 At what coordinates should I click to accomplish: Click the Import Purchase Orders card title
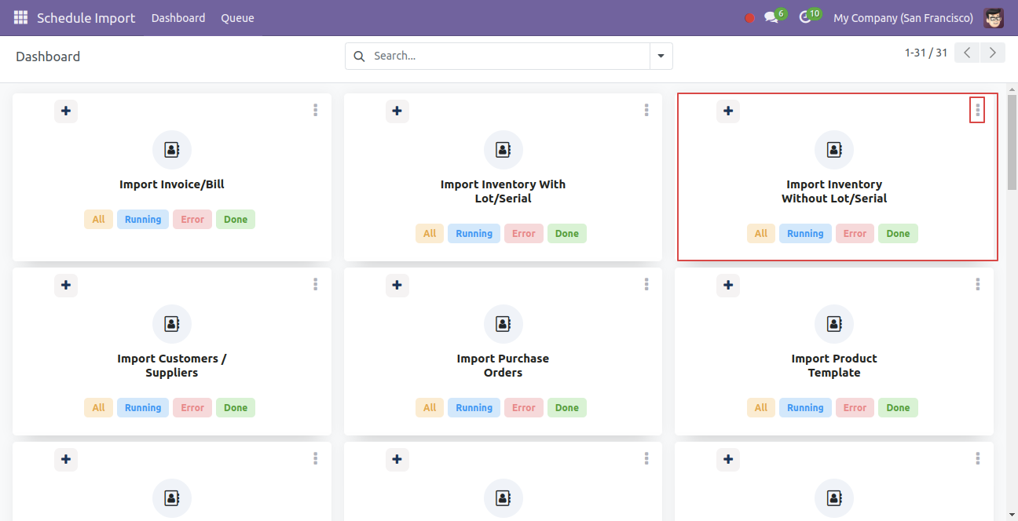[504, 366]
